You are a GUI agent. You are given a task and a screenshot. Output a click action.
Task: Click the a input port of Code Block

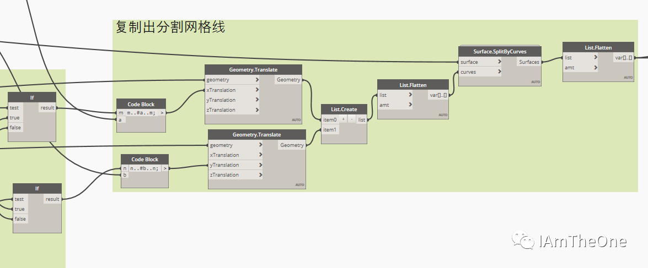[x=121, y=120]
